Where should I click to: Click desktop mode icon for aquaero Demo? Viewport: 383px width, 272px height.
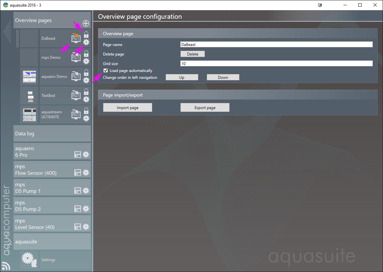[76, 77]
